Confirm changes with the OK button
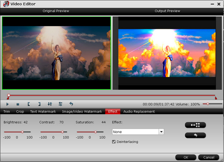Image resolution: width=224 pixels, height=162 pixels. point(186,158)
